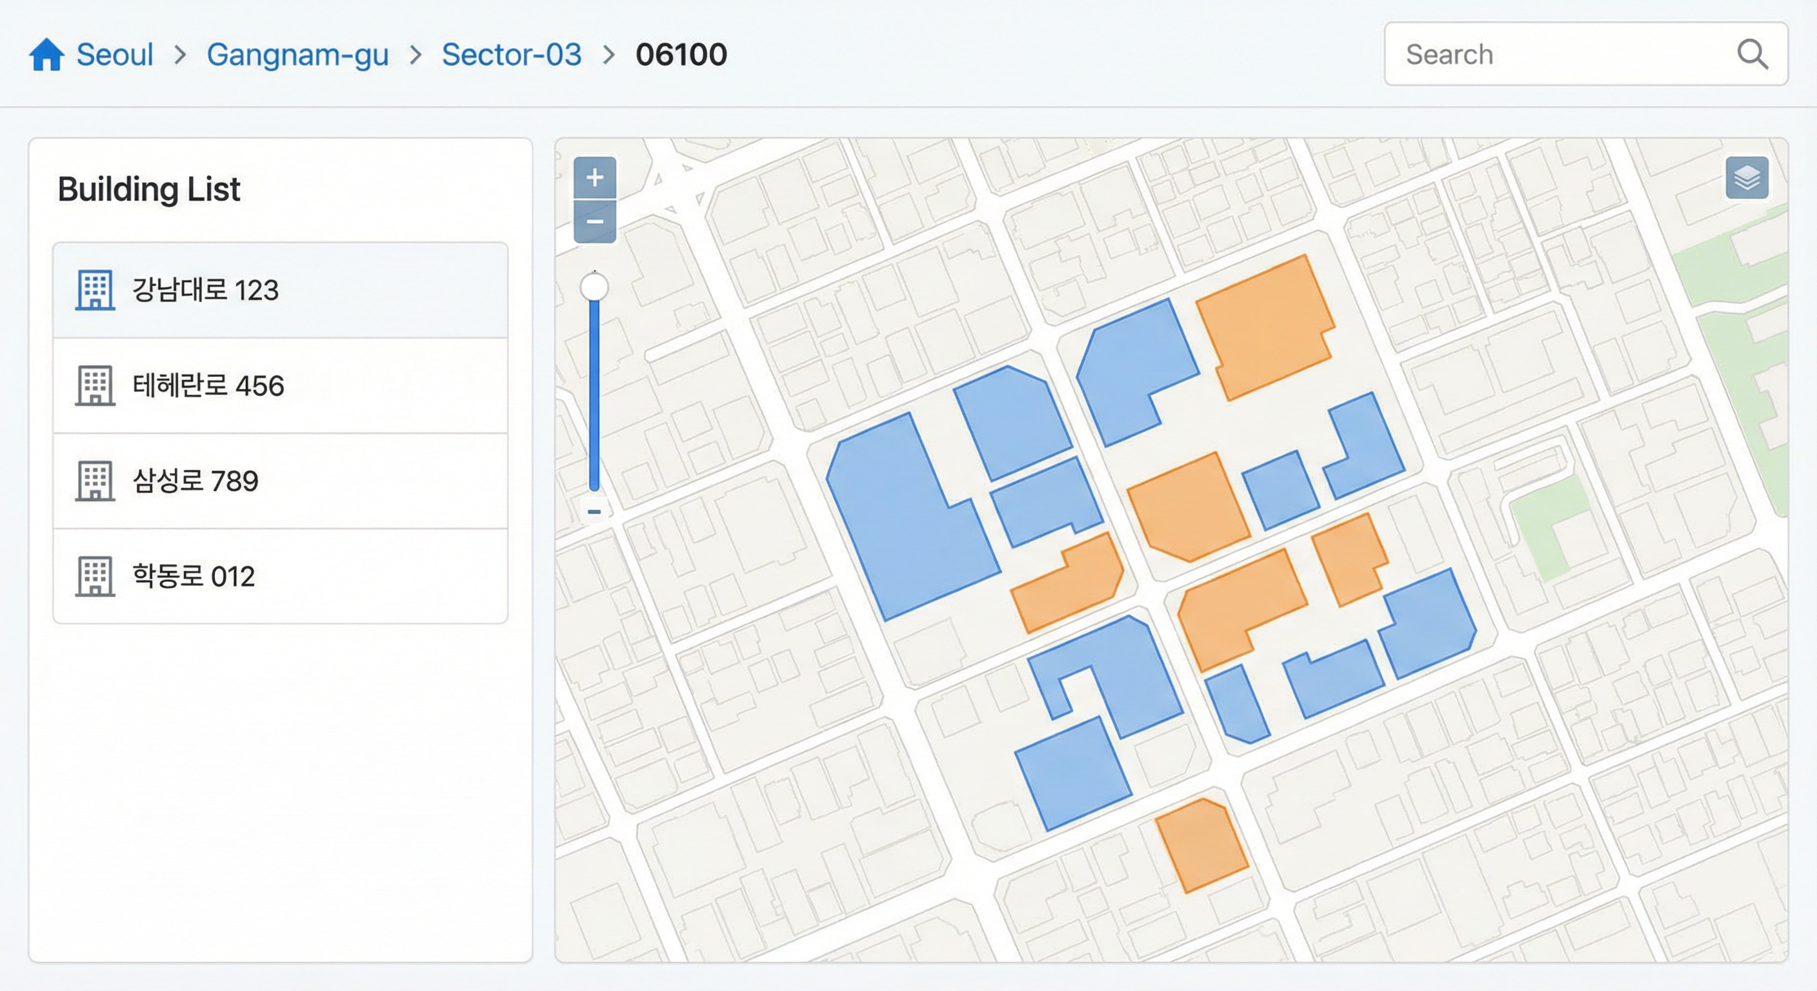This screenshot has height=991, width=1817.
Task: Expand the chevron between Seoul and Gangnam-gu
Action: [x=181, y=55]
